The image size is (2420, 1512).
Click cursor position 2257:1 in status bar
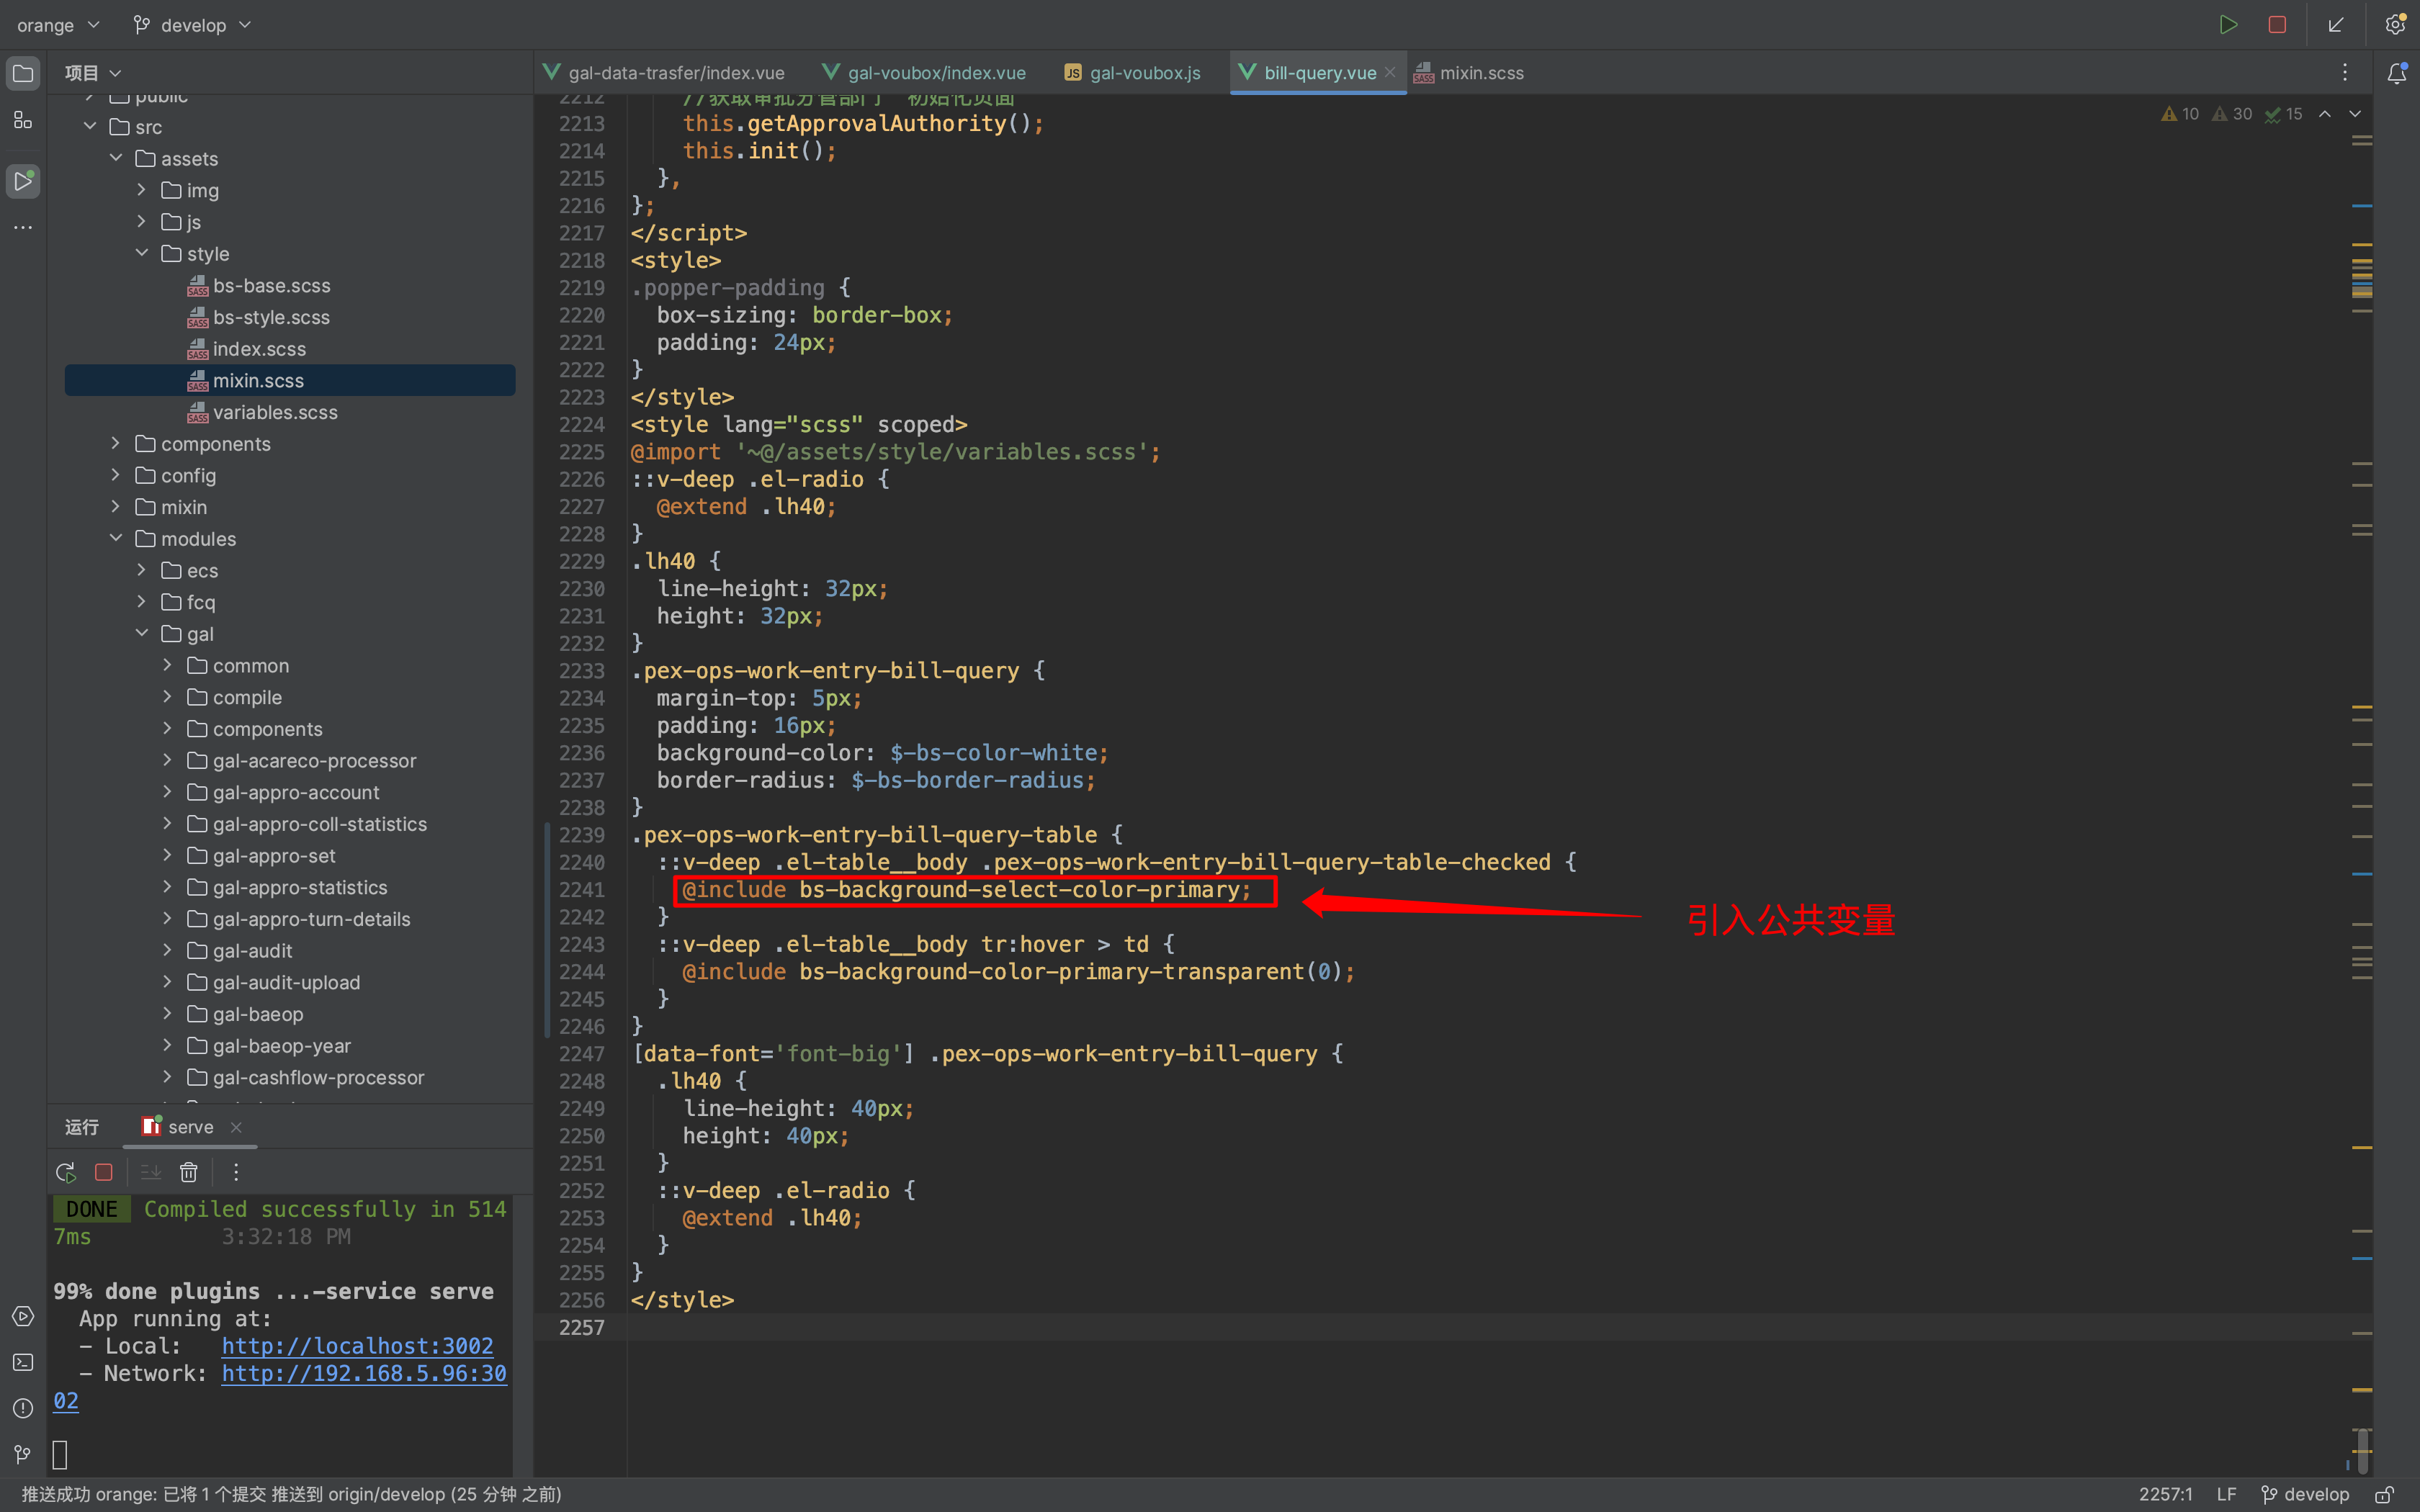tap(2165, 1494)
